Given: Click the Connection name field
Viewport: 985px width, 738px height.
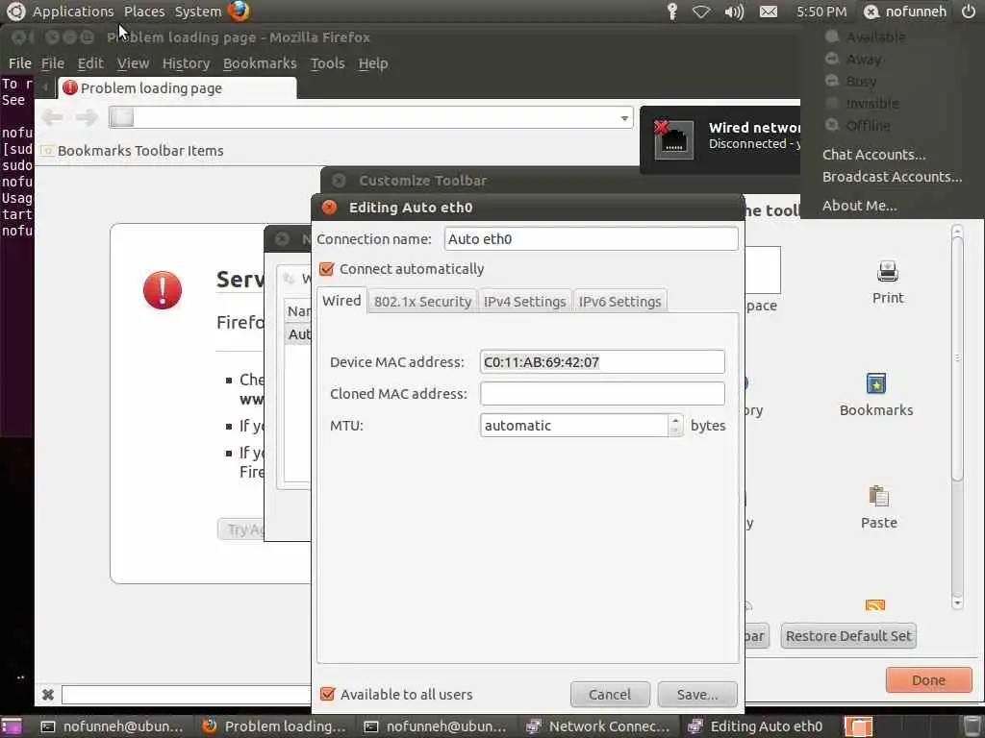Looking at the screenshot, I should 591,238.
